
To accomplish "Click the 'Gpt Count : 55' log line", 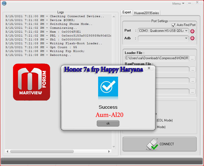I will [x=41, y=47].
